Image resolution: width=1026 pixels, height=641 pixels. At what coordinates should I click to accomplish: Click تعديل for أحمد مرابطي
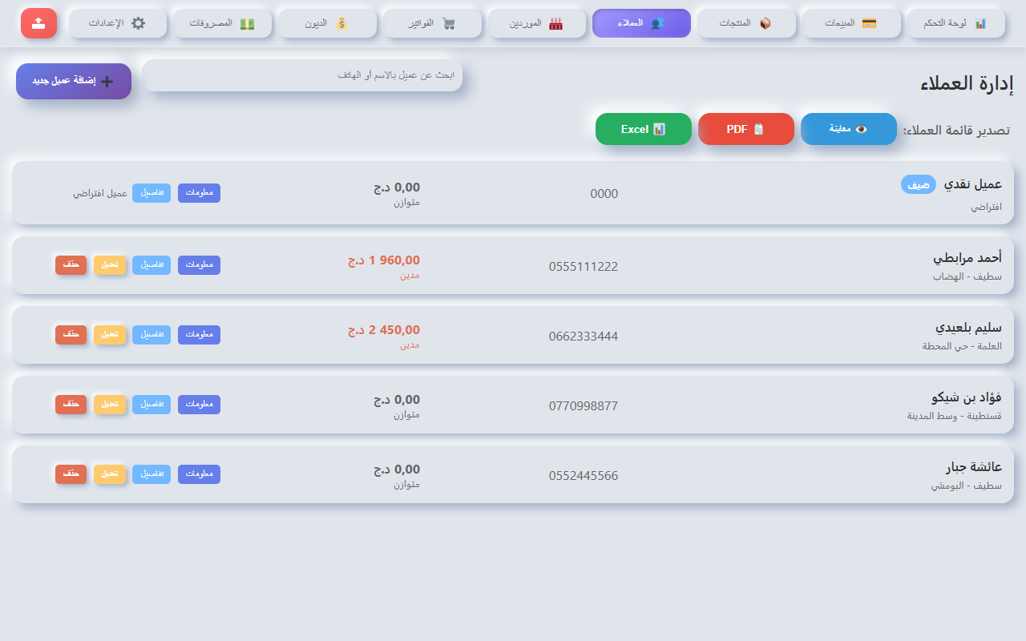(110, 265)
